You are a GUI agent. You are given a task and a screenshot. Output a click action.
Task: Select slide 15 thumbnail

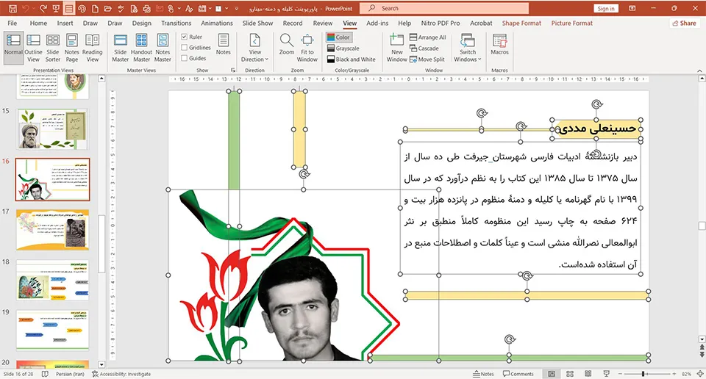[x=53, y=129]
